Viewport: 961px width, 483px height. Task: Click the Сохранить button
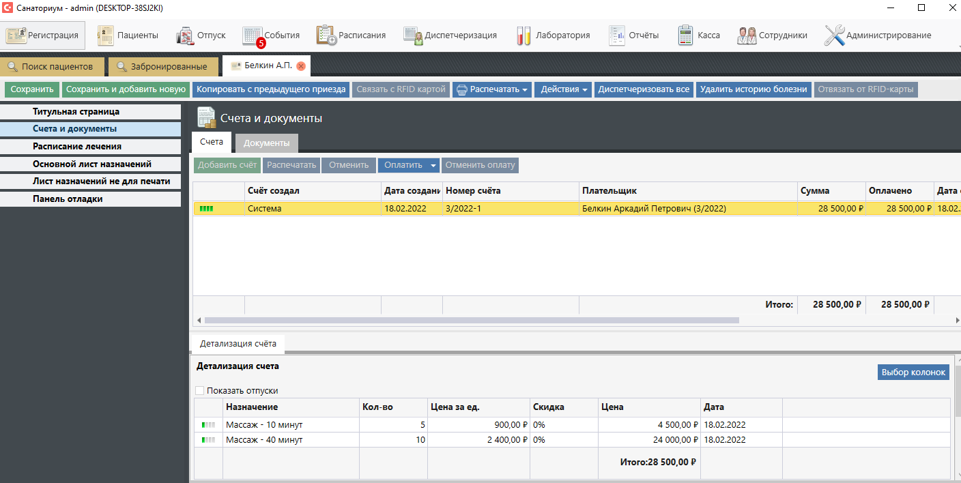click(32, 89)
